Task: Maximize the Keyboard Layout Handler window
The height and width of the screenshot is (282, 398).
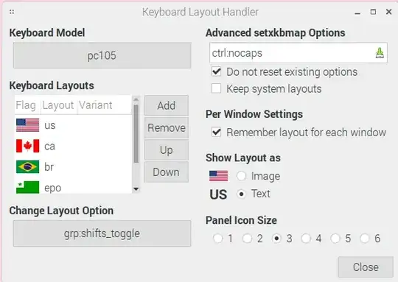Action: point(373,12)
